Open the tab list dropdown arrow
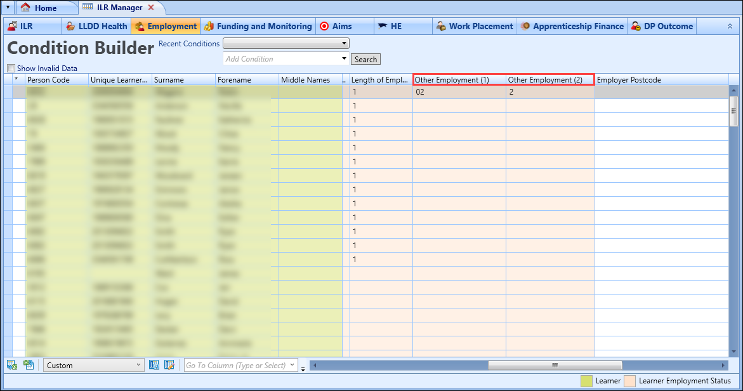The width and height of the screenshot is (743, 391). pos(8,8)
